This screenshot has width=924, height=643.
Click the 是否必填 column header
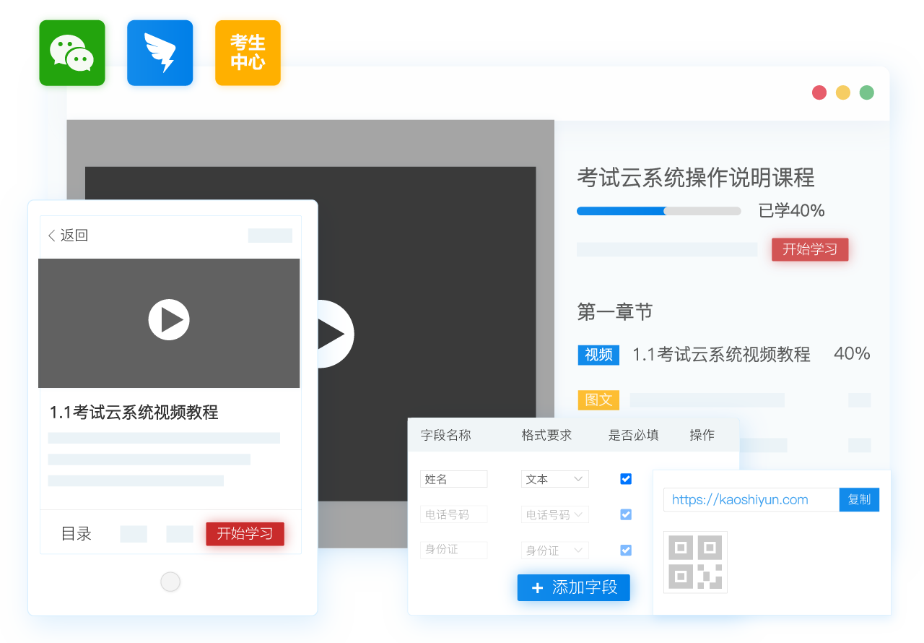point(633,435)
